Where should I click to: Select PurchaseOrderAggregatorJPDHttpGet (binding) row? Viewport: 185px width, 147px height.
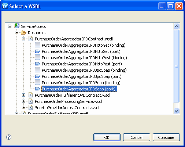tap(84, 45)
